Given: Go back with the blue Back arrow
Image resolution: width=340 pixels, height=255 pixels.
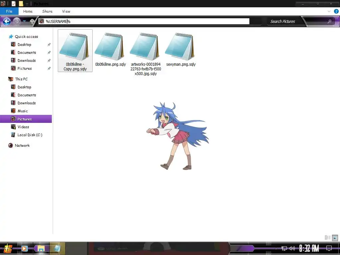Looking at the screenshot, I should coord(7,21).
